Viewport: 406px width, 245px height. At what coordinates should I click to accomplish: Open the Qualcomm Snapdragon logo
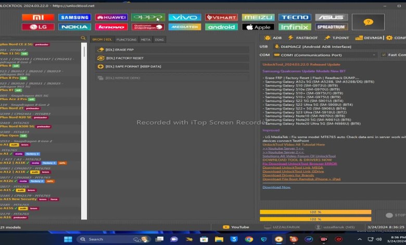(148, 27)
